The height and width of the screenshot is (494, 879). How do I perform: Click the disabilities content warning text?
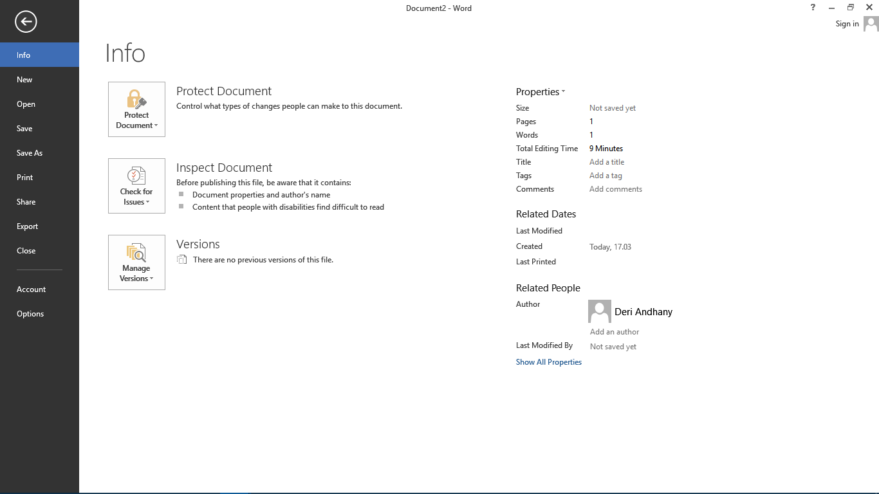[x=288, y=207]
